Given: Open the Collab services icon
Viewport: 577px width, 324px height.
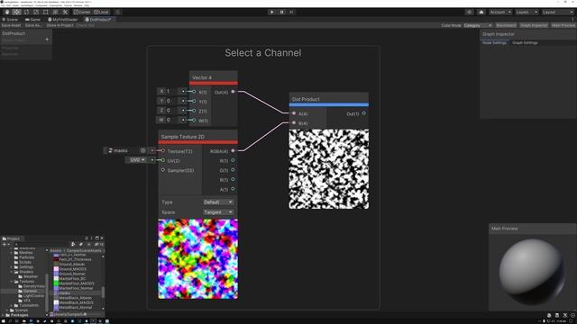Looking at the screenshot, I should click(469, 12).
